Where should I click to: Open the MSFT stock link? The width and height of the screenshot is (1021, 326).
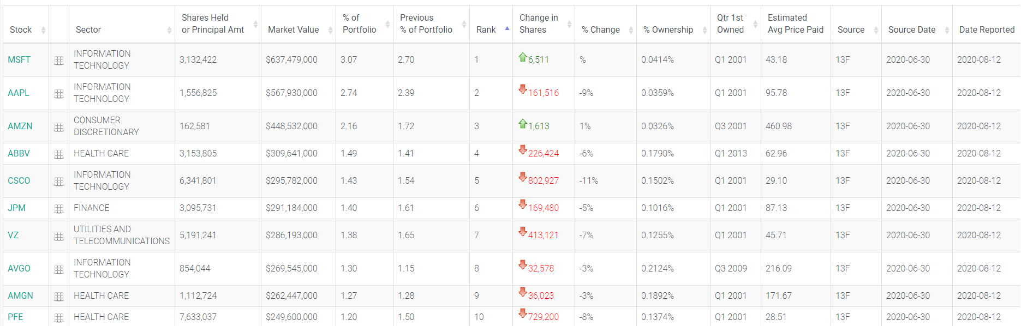[x=19, y=60]
